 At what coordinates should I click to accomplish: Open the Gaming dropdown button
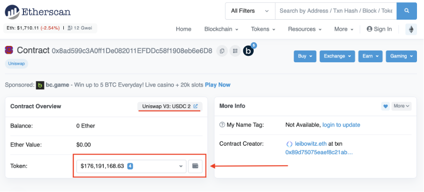[401, 56]
